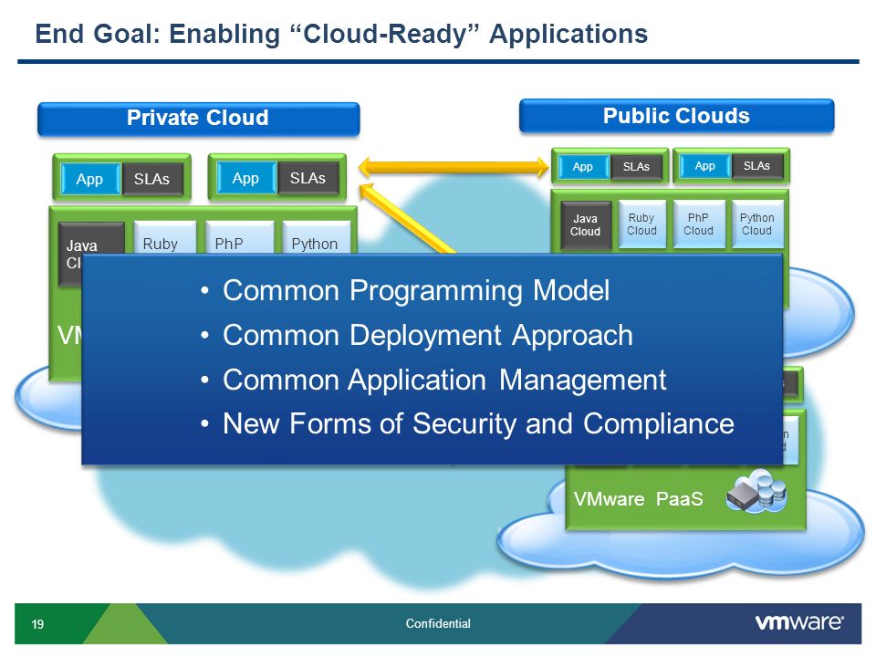The height and width of the screenshot is (657, 876).
Task: Click the SLAs box above Private Cloud's Ruby box
Action: [x=152, y=180]
